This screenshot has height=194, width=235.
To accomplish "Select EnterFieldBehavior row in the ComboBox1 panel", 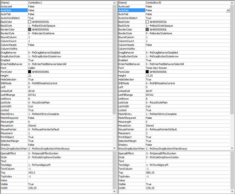I will click(x=56, y=64).
